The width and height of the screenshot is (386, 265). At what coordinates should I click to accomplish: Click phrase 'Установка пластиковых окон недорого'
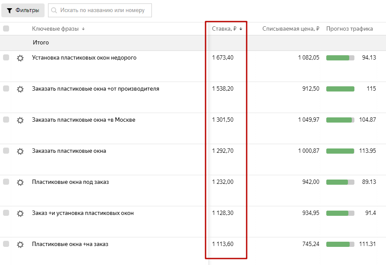[x=84, y=58]
